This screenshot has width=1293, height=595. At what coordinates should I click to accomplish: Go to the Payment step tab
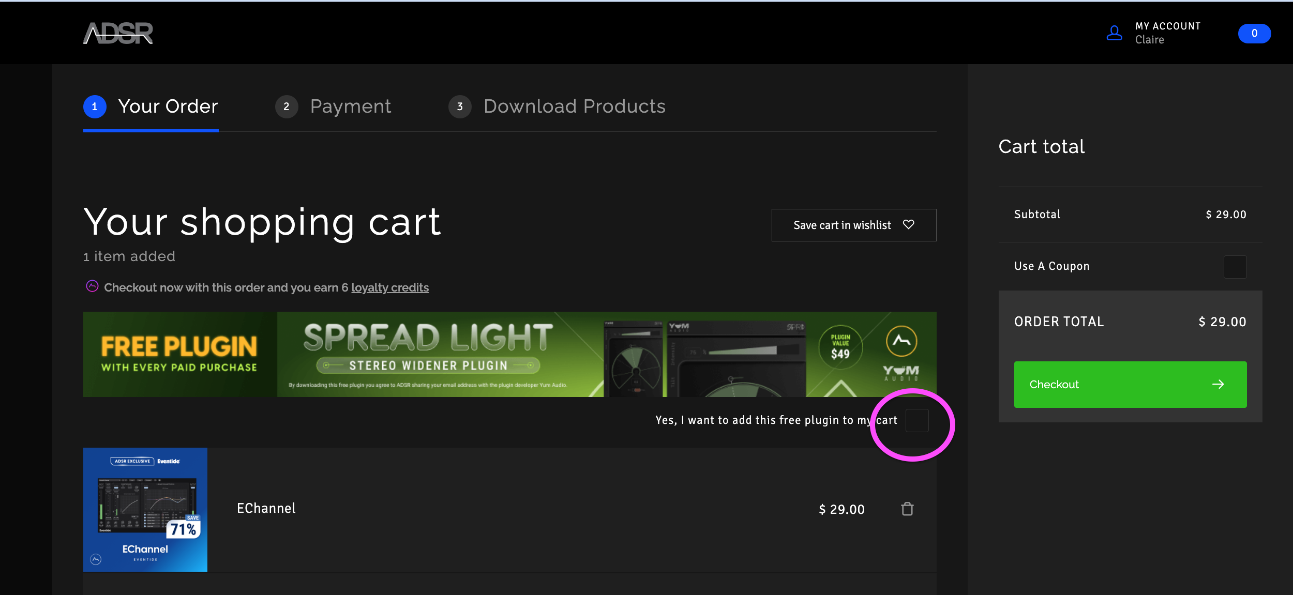pos(333,106)
